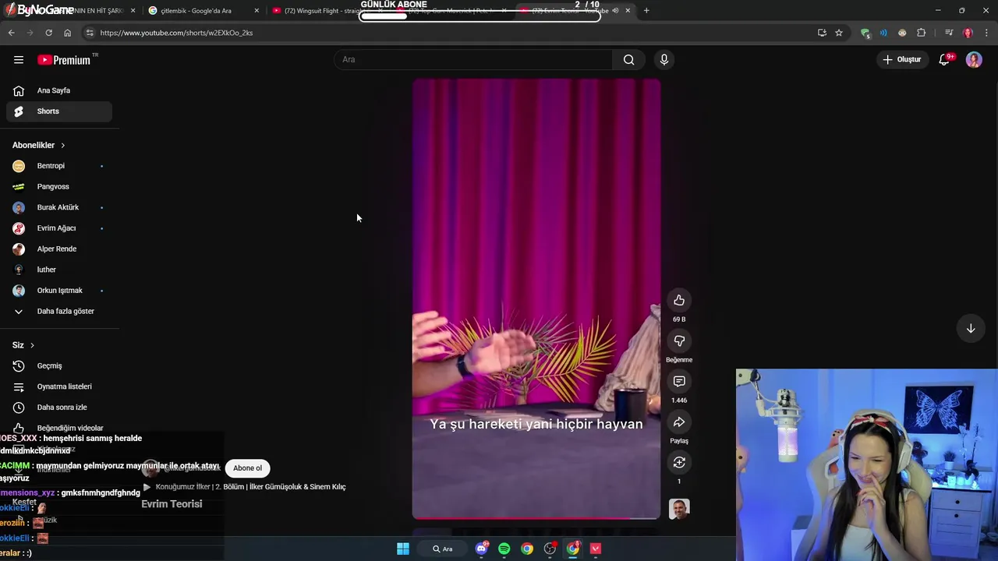The image size is (998, 561).
Task: Click the Chrome home button
Action: tap(67, 33)
